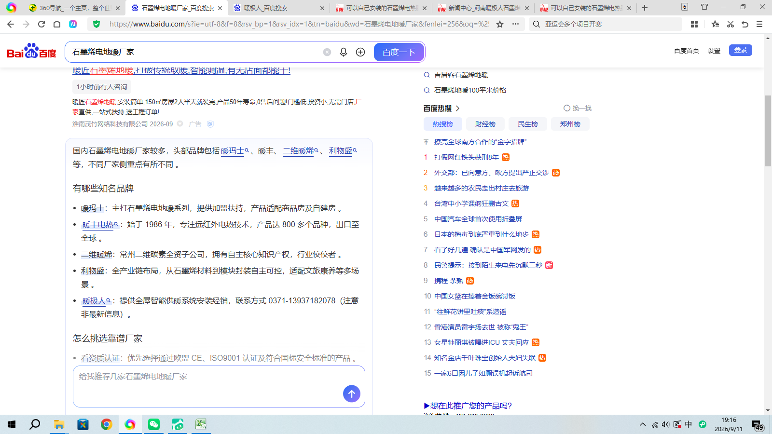Click the Baidu logo
The width and height of the screenshot is (772, 434).
[32, 51]
